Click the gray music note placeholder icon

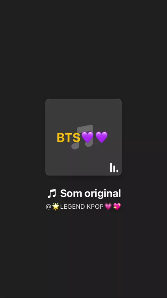click(82, 137)
